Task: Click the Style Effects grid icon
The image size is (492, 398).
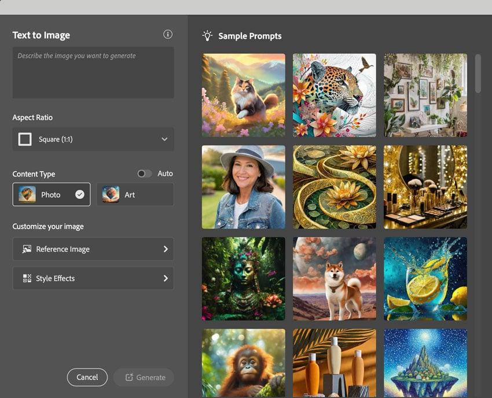Action: [x=27, y=278]
